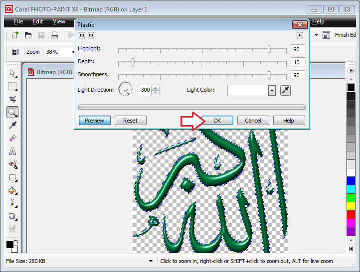360x272 pixels.
Task: Switch to single result preview pane
Action: pyautogui.click(x=91, y=35)
